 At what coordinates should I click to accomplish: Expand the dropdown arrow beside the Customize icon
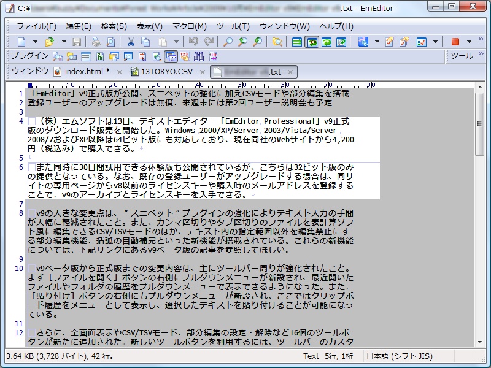pyautogui.click(x=435, y=42)
